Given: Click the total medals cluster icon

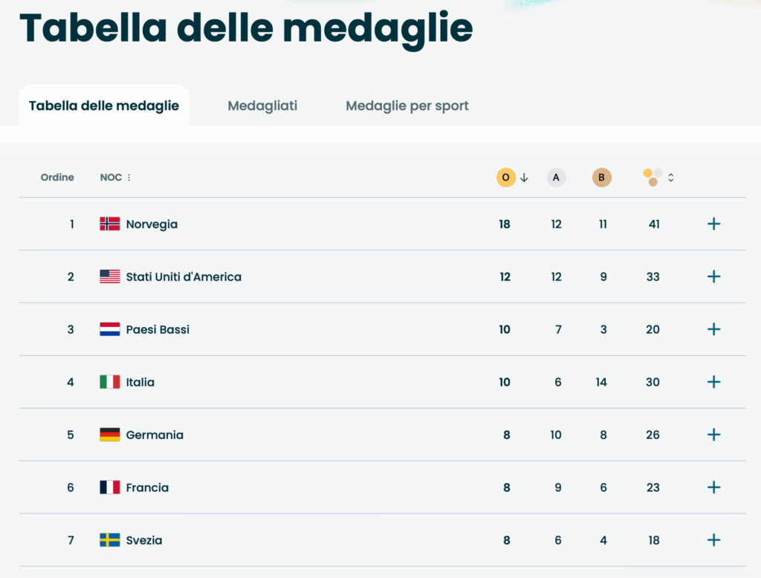Looking at the screenshot, I should [x=653, y=178].
